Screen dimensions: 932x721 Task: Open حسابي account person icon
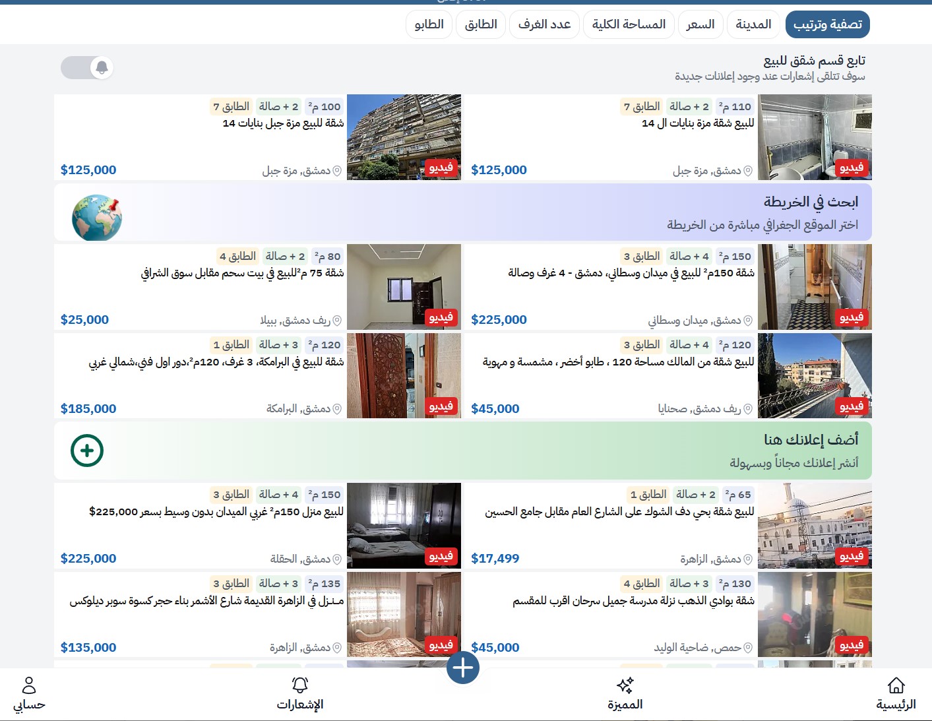(x=29, y=685)
